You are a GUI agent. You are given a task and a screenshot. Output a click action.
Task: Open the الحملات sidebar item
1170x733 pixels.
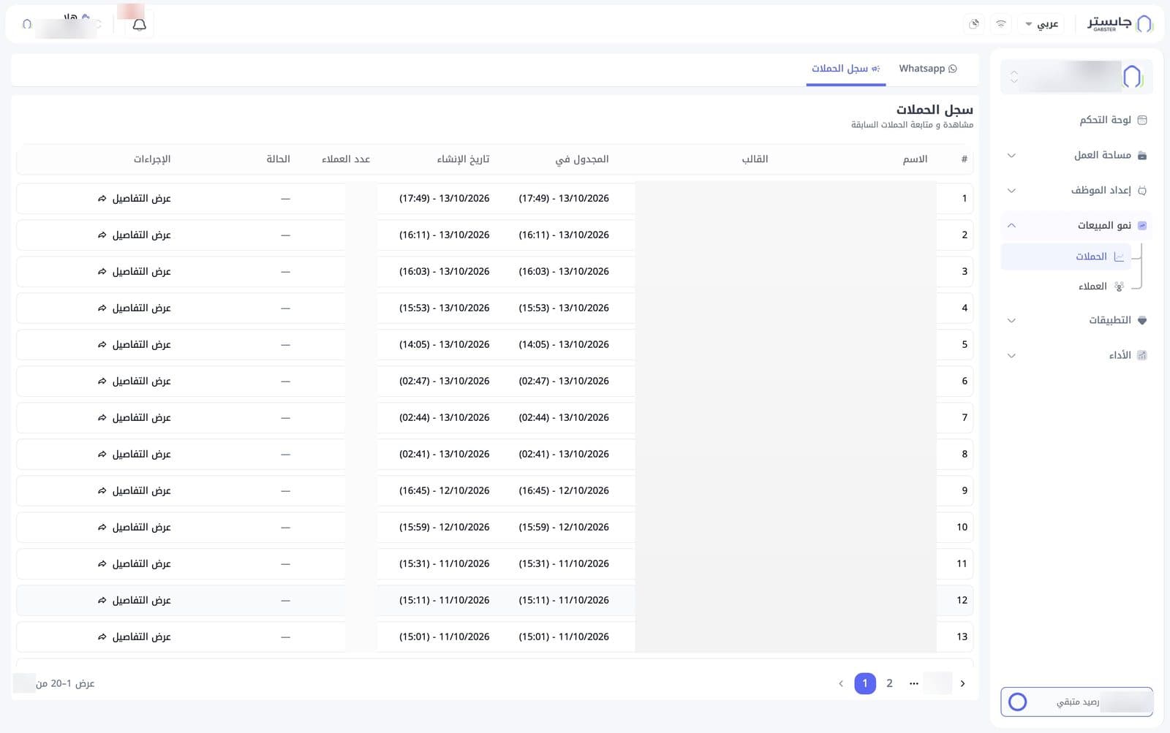click(x=1066, y=257)
